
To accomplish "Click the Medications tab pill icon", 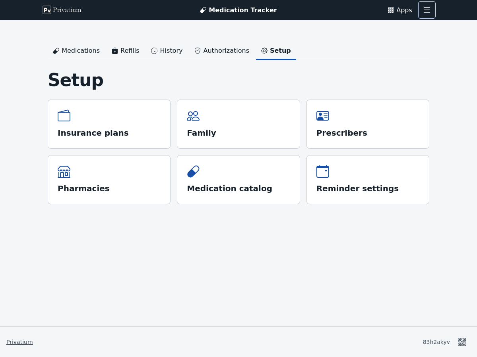I will click(x=56, y=51).
